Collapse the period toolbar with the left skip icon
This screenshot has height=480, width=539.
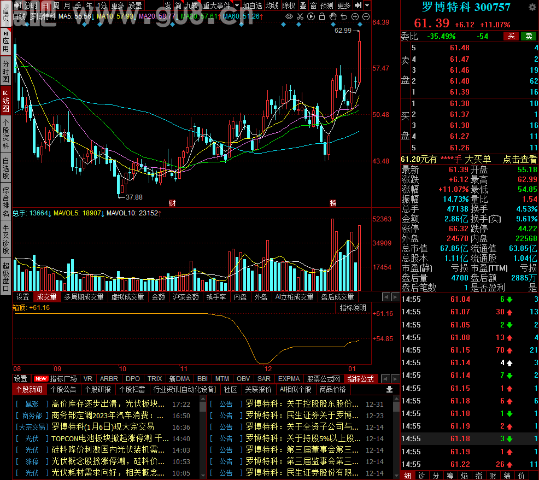[17, 5]
